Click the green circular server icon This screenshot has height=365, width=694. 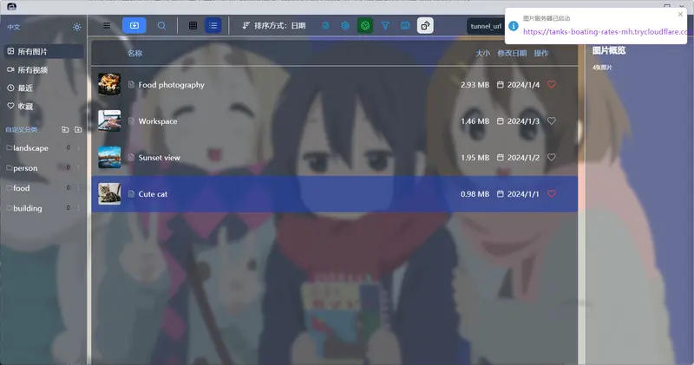[365, 26]
